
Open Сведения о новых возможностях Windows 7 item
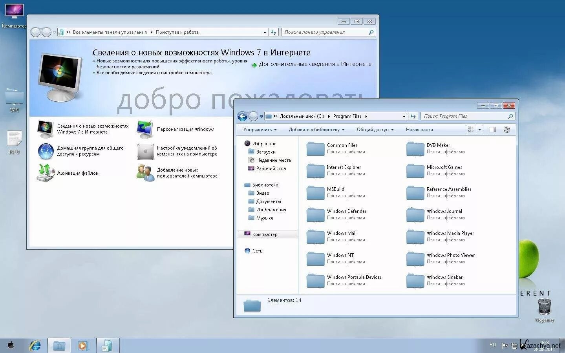click(x=83, y=129)
